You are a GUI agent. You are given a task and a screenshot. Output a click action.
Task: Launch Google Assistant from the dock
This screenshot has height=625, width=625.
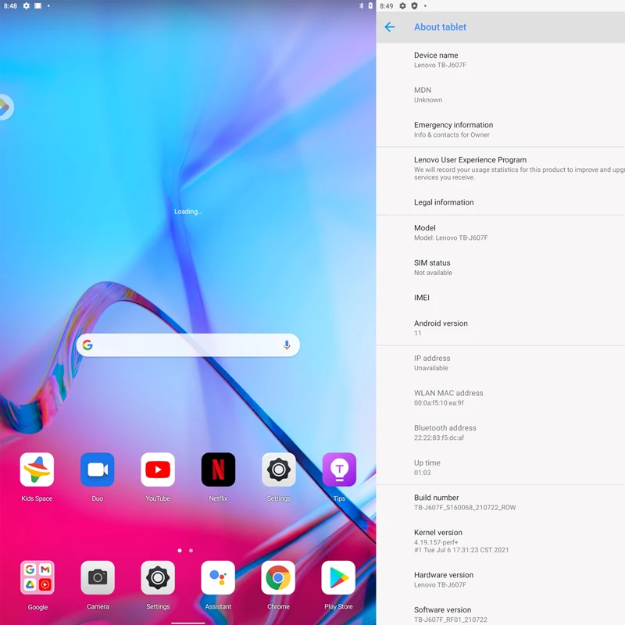tap(218, 578)
